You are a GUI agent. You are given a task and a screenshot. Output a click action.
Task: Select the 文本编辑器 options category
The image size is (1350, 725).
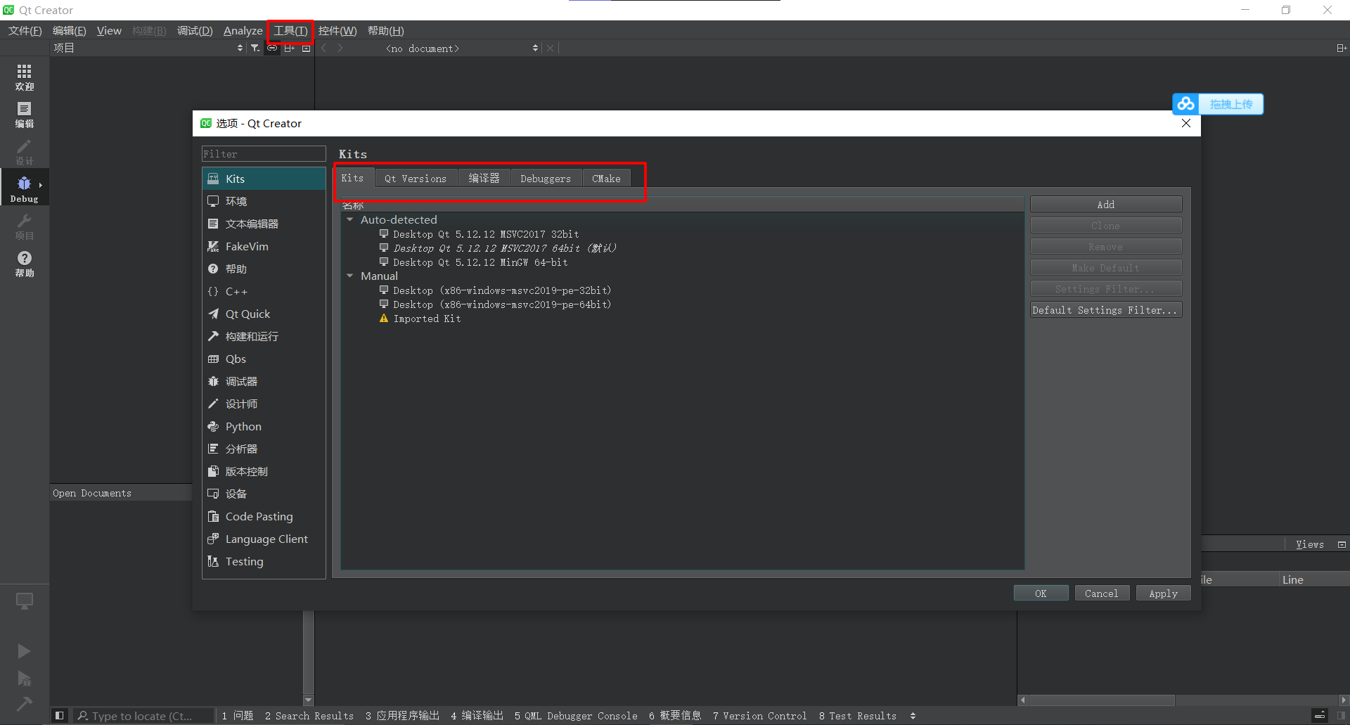[x=264, y=224]
